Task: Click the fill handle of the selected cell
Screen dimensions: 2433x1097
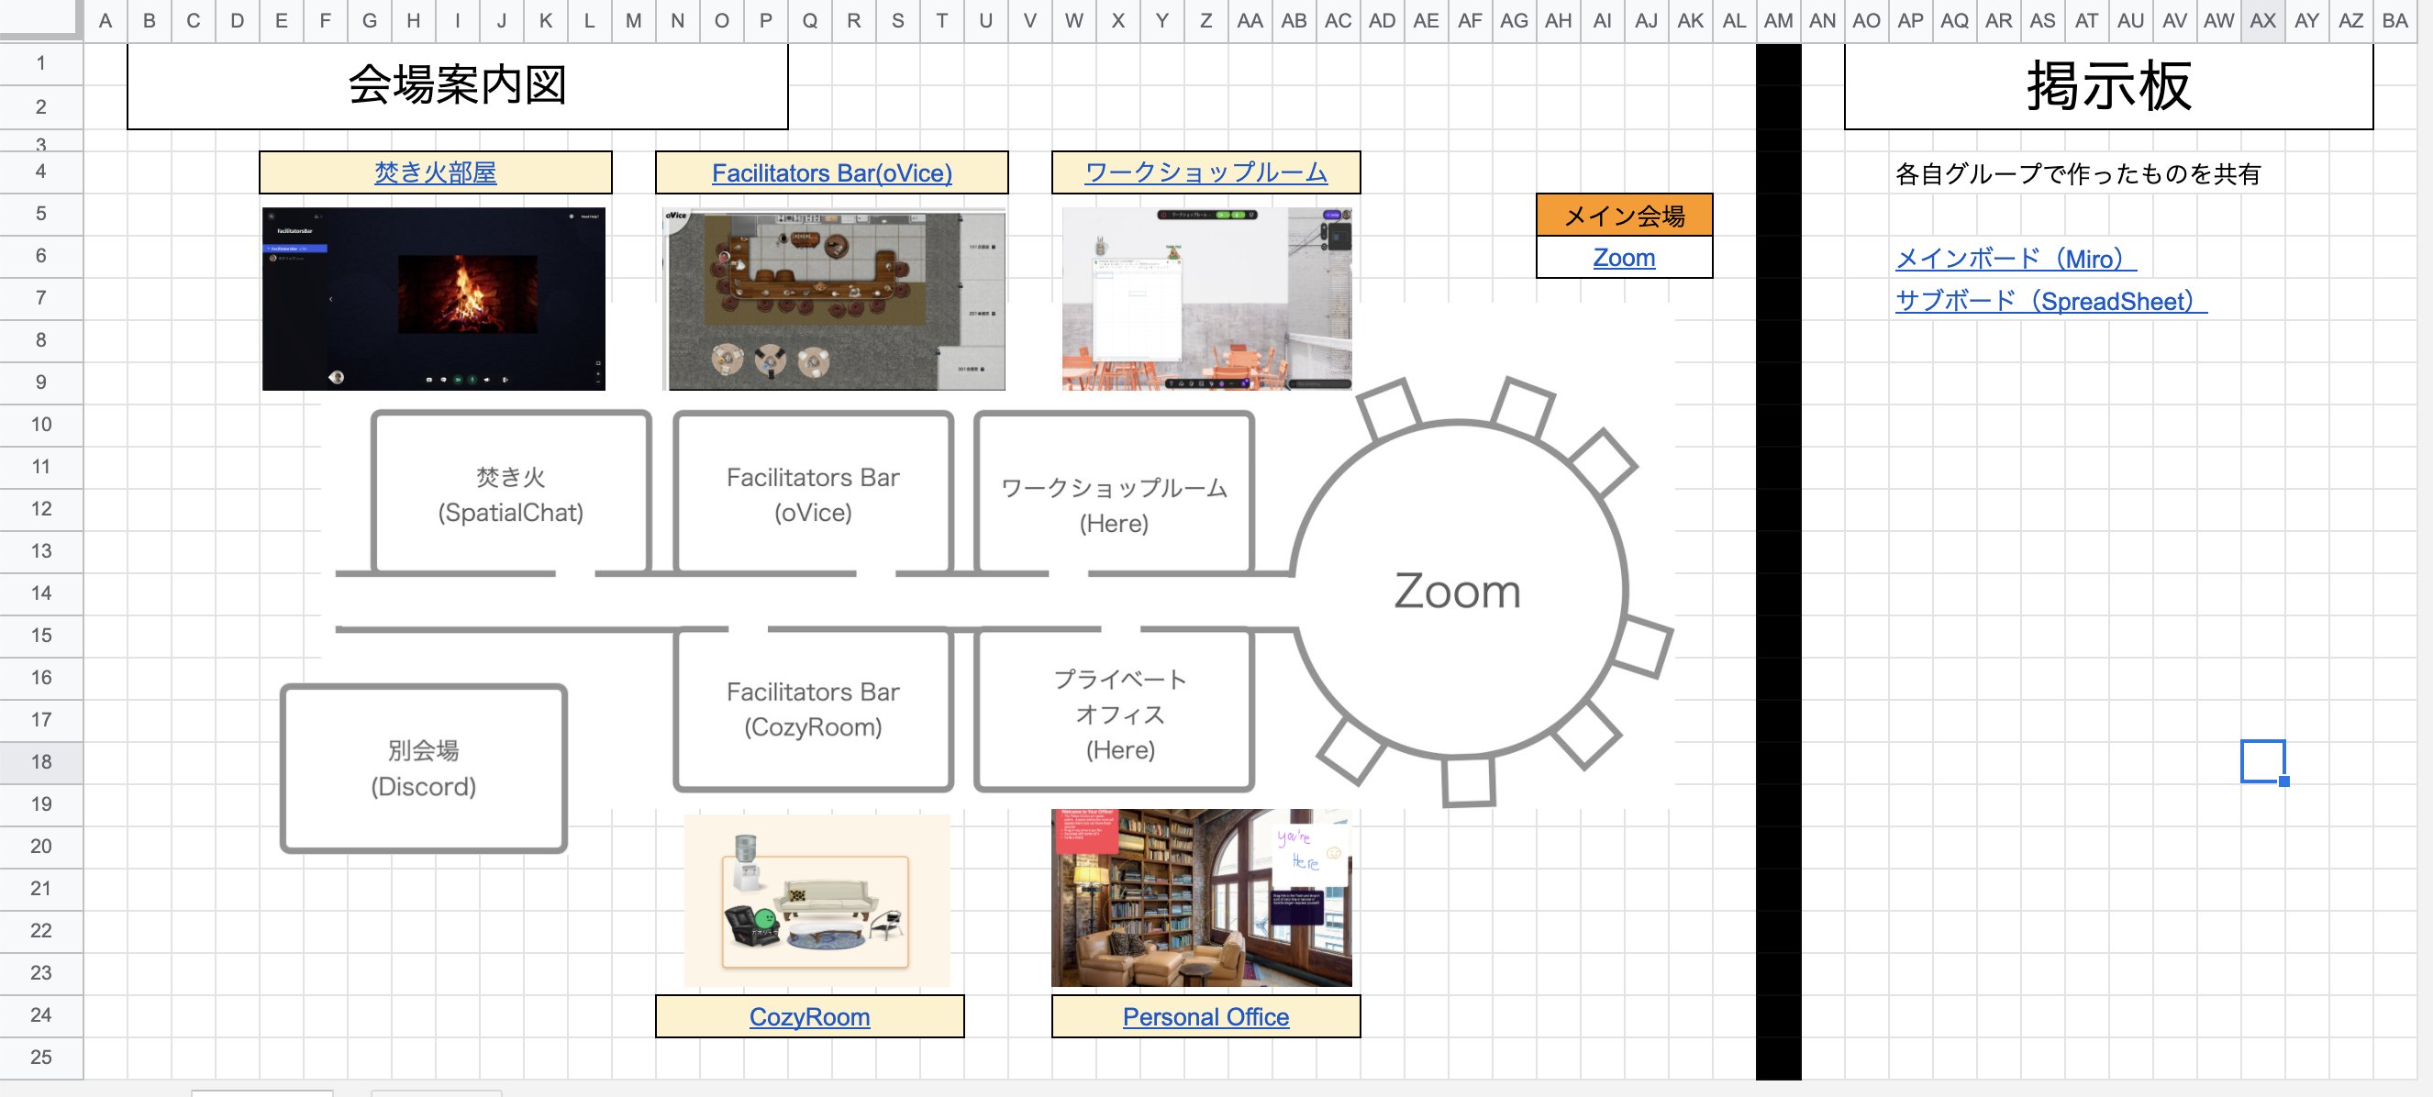Action: [x=2283, y=781]
